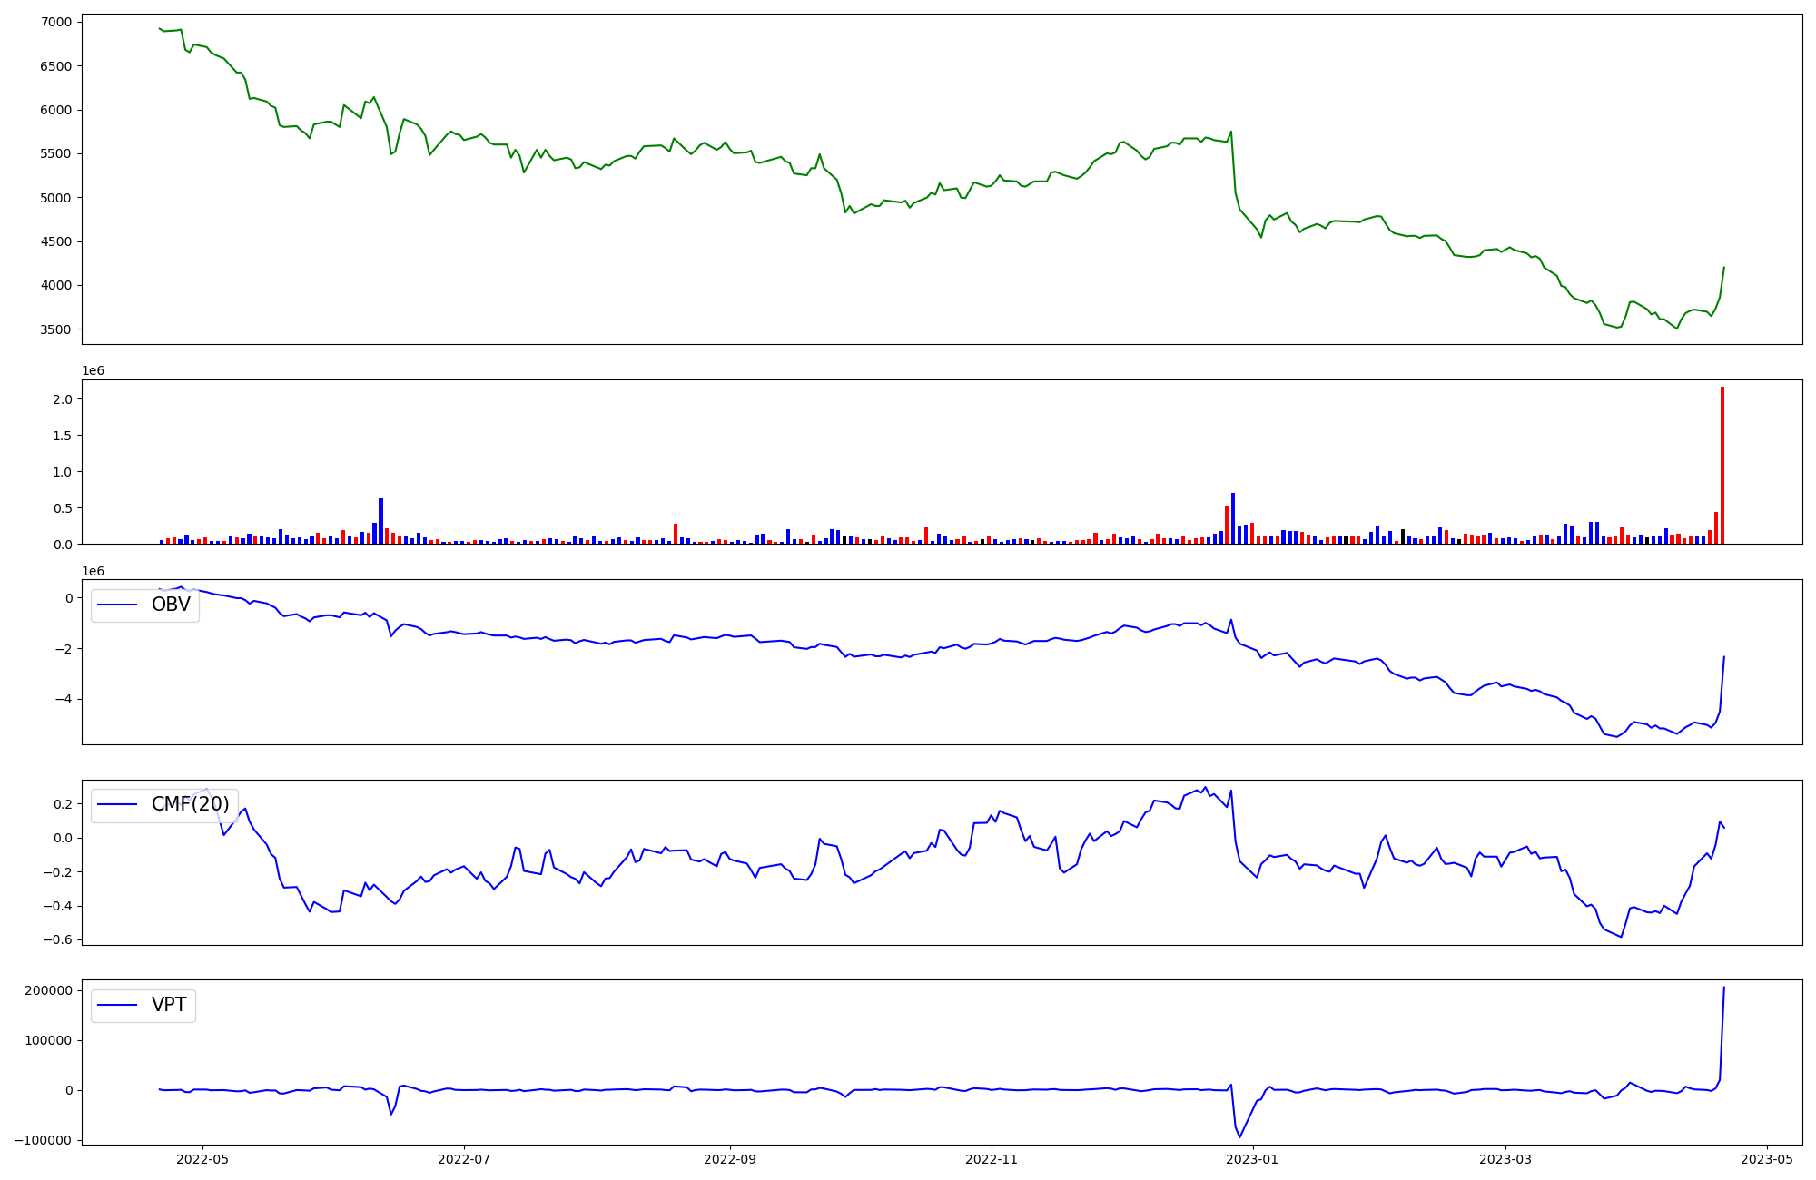1816x1180 pixels.
Task: Click the 7000 price axis tick label
Action: [x=56, y=22]
